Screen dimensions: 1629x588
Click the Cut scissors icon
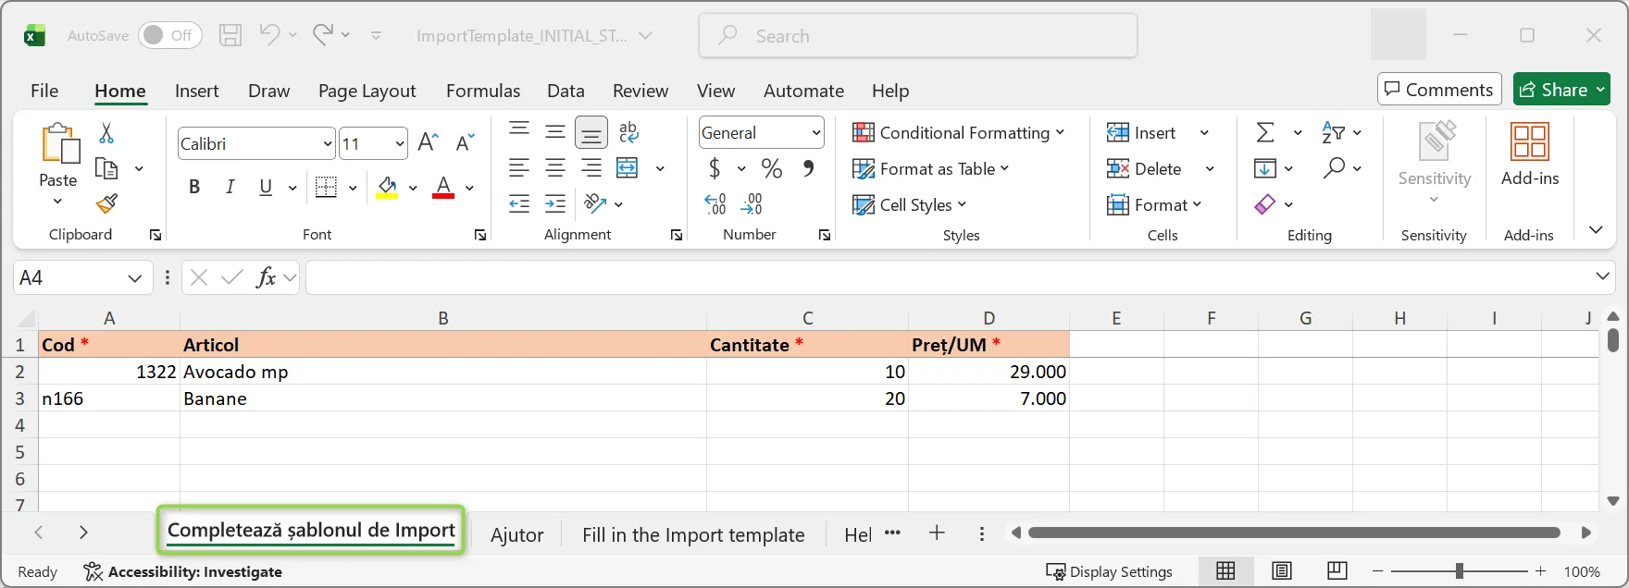click(x=106, y=134)
